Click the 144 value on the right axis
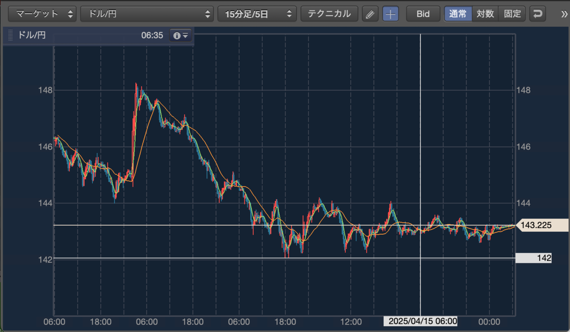Image resolution: width=570 pixels, height=332 pixels. pyautogui.click(x=523, y=203)
